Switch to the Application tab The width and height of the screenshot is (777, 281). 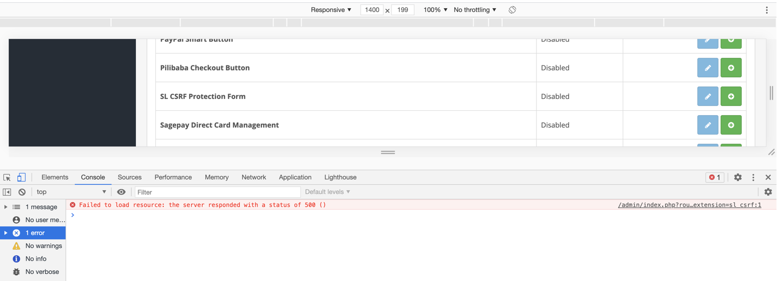295,177
